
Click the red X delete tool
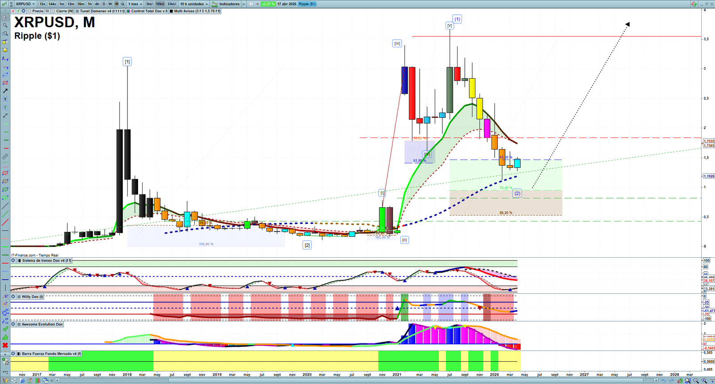tap(5, 346)
